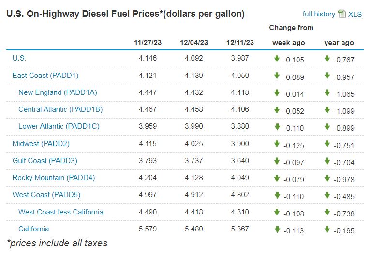Download the XLS file link

point(355,14)
